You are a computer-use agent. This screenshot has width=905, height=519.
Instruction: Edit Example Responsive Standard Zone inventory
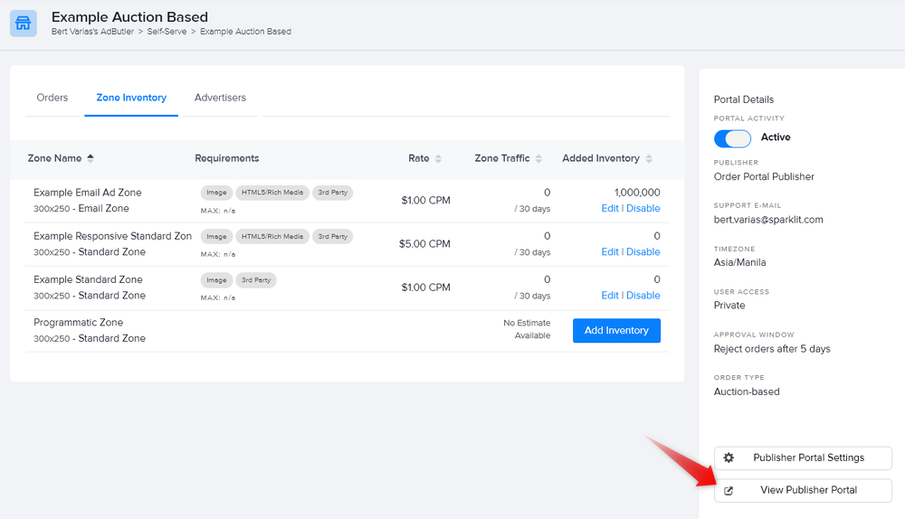tap(609, 251)
